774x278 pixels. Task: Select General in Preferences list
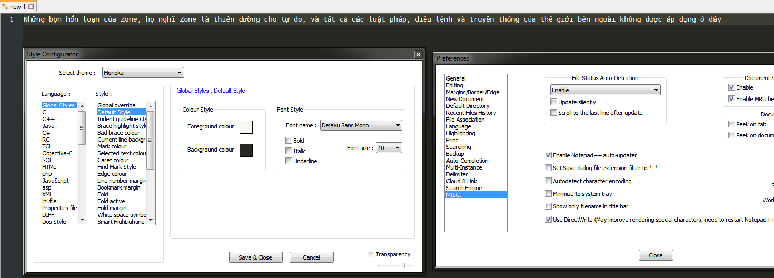(456, 78)
